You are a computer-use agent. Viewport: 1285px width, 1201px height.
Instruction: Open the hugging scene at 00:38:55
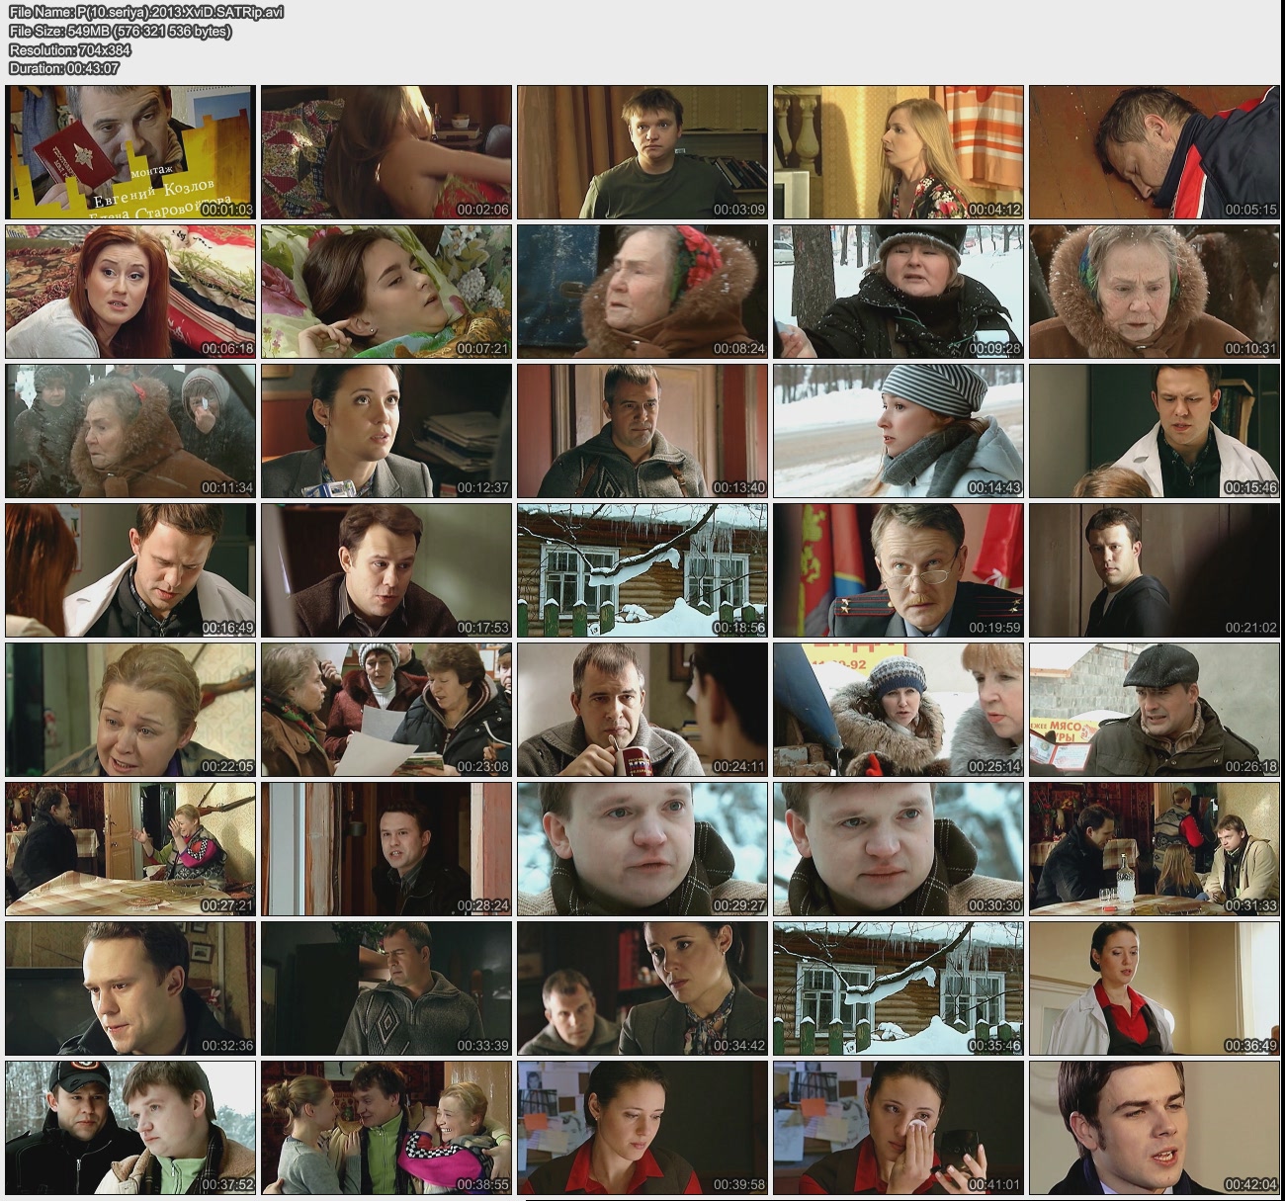(386, 1128)
